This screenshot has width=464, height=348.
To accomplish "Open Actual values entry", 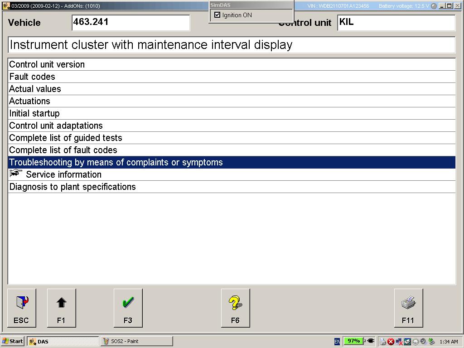I will [x=35, y=89].
